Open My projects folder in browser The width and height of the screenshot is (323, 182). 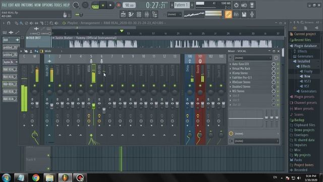tap(302, 155)
